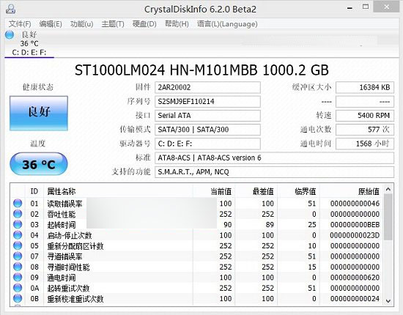Click the supported features field S.M.A.R.T., APM, NCQ
This screenshot has height=315, width=403.
[x=274, y=172]
